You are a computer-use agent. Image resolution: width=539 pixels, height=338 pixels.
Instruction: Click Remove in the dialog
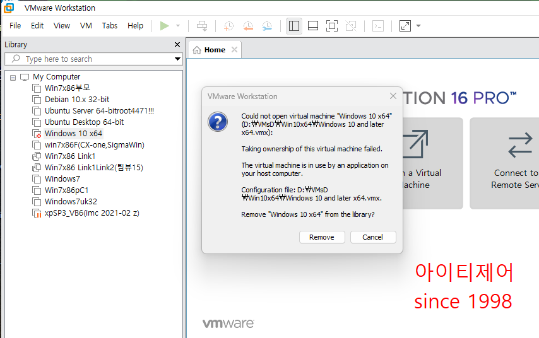click(x=322, y=237)
